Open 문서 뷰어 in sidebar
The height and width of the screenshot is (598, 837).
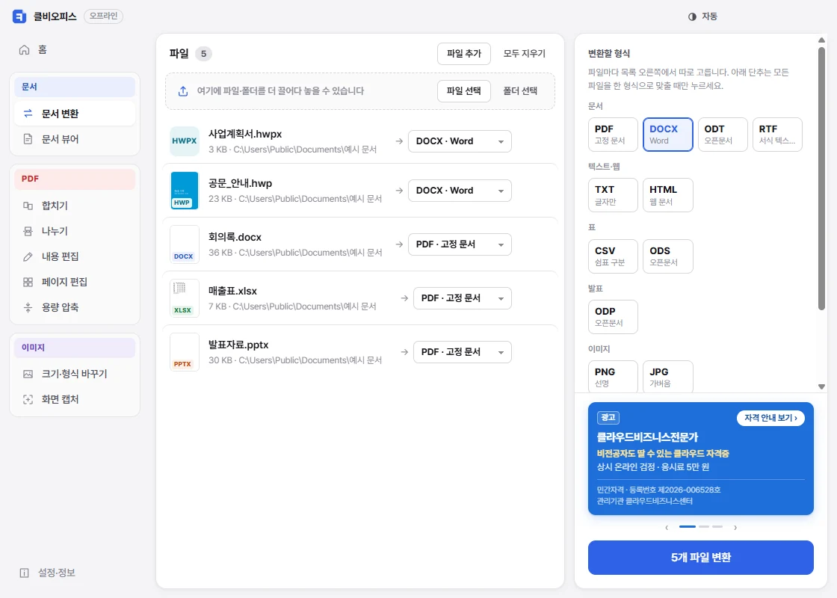(74, 139)
